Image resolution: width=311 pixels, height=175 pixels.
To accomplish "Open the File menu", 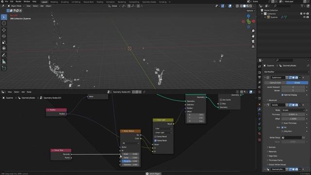I will click(6, 1).
